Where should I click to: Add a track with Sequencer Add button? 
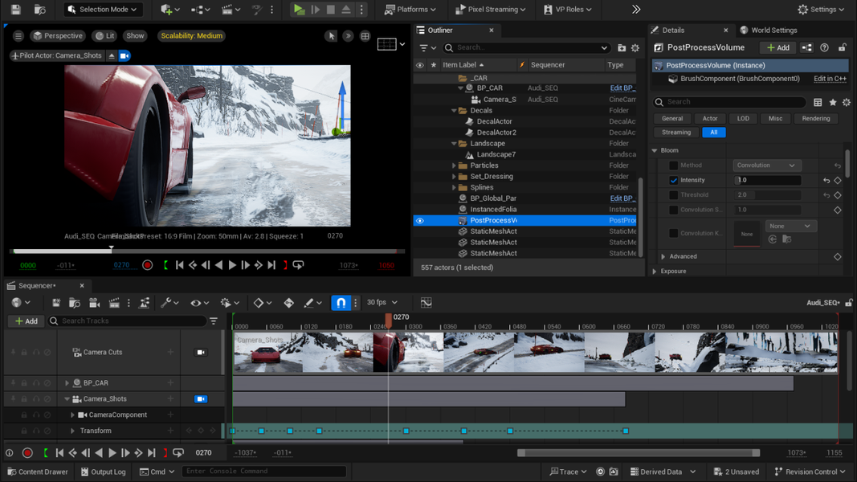coord(27,321)
